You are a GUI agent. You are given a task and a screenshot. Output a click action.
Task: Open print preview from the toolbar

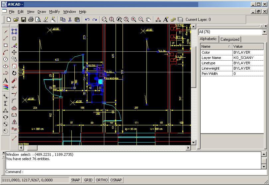[x=38, y=20]
